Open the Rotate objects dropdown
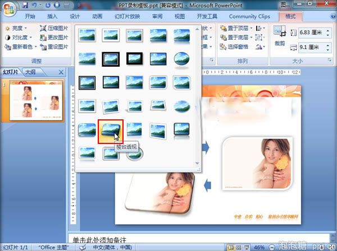337x251 pixels. [x=260, y=47]
